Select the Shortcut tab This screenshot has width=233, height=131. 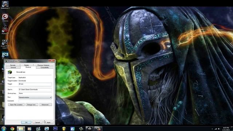pyautogui.click(x=28, y=67)
